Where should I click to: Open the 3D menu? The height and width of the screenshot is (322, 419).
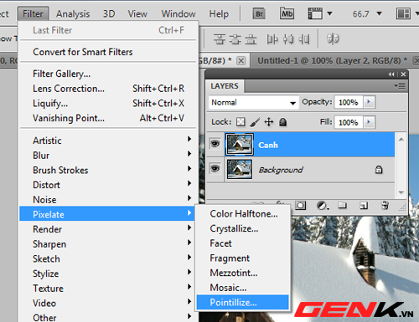click(x=109, y=13)
